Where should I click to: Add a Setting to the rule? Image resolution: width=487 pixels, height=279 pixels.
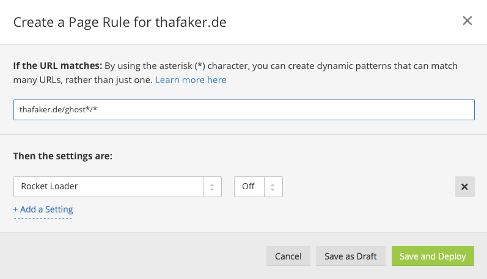(x=43, y=209)
